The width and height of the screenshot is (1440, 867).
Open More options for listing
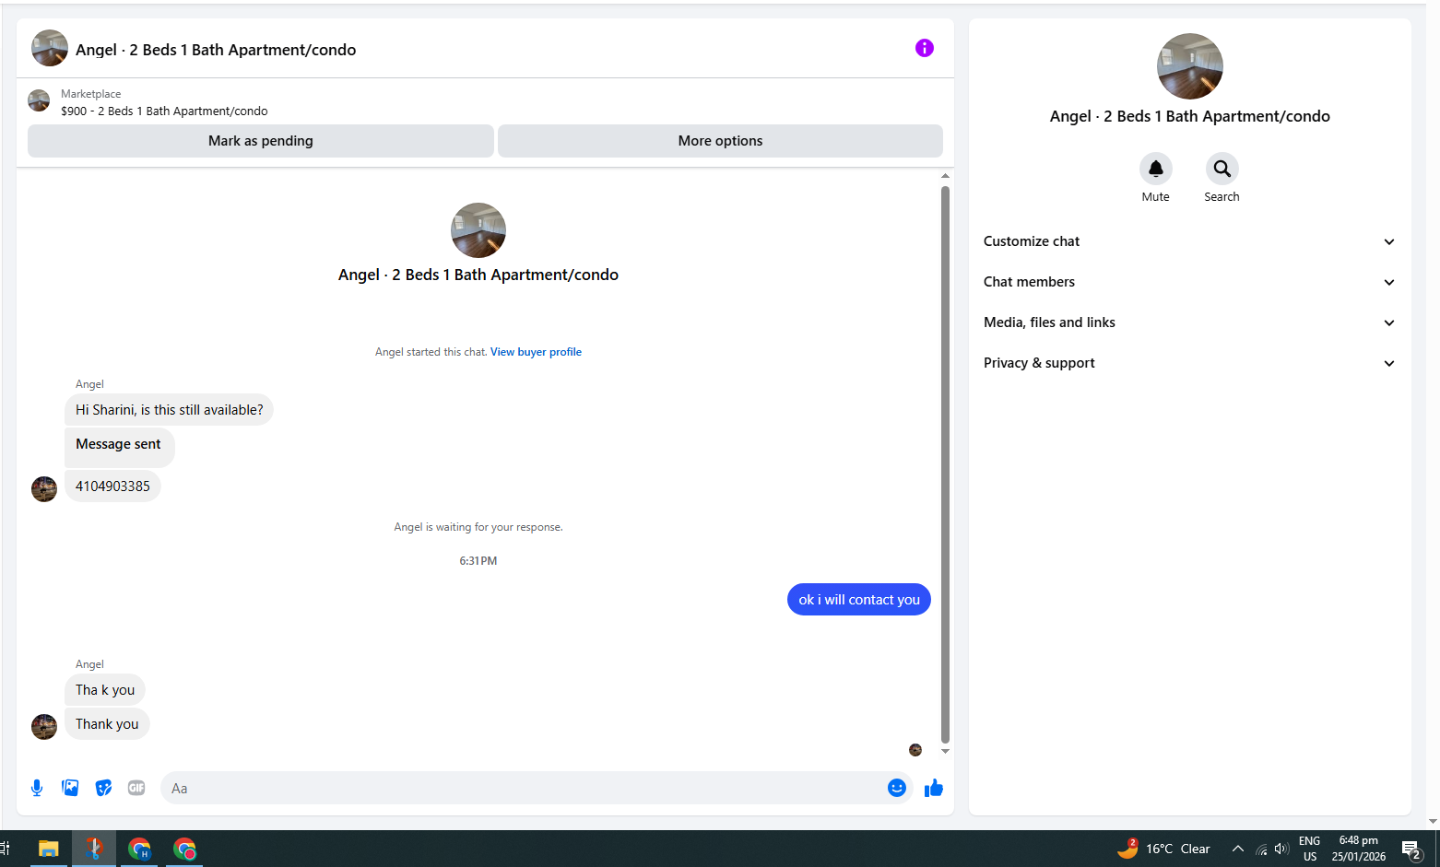pos(720,141)
